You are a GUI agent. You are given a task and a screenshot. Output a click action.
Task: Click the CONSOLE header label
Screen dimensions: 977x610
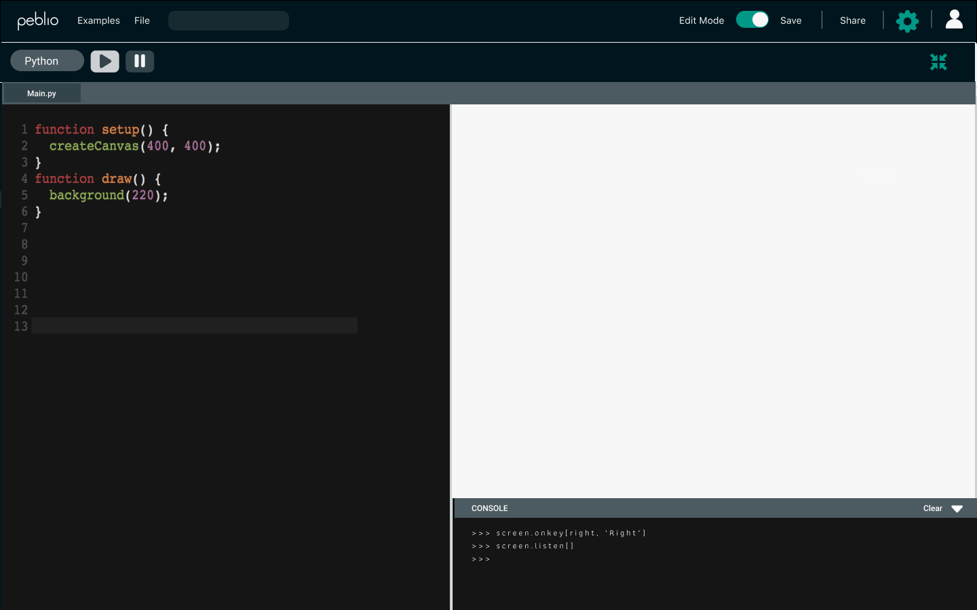(x=490, y=508)
